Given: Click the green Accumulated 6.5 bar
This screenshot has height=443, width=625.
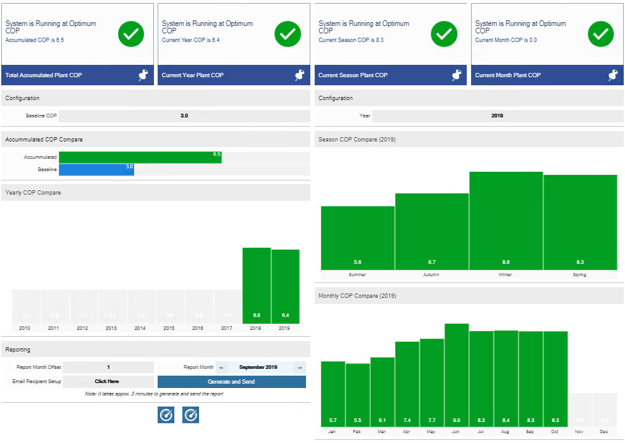Looking at the screenshot, I should (x=140, y=157).
